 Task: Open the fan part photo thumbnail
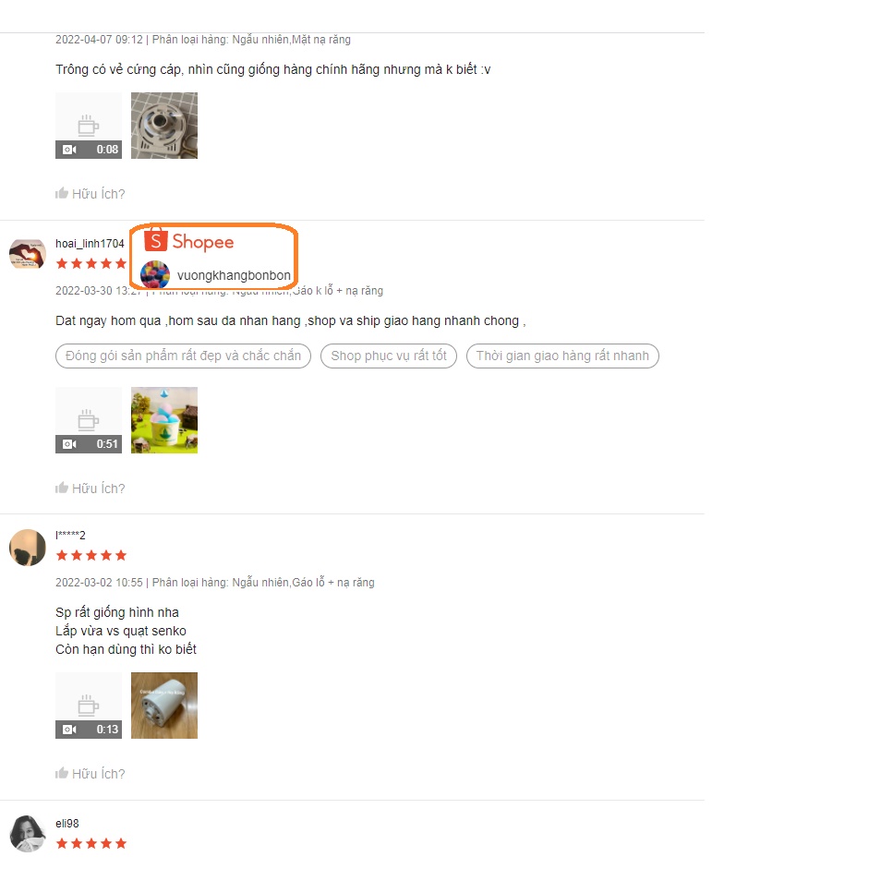tap(164, 126)
